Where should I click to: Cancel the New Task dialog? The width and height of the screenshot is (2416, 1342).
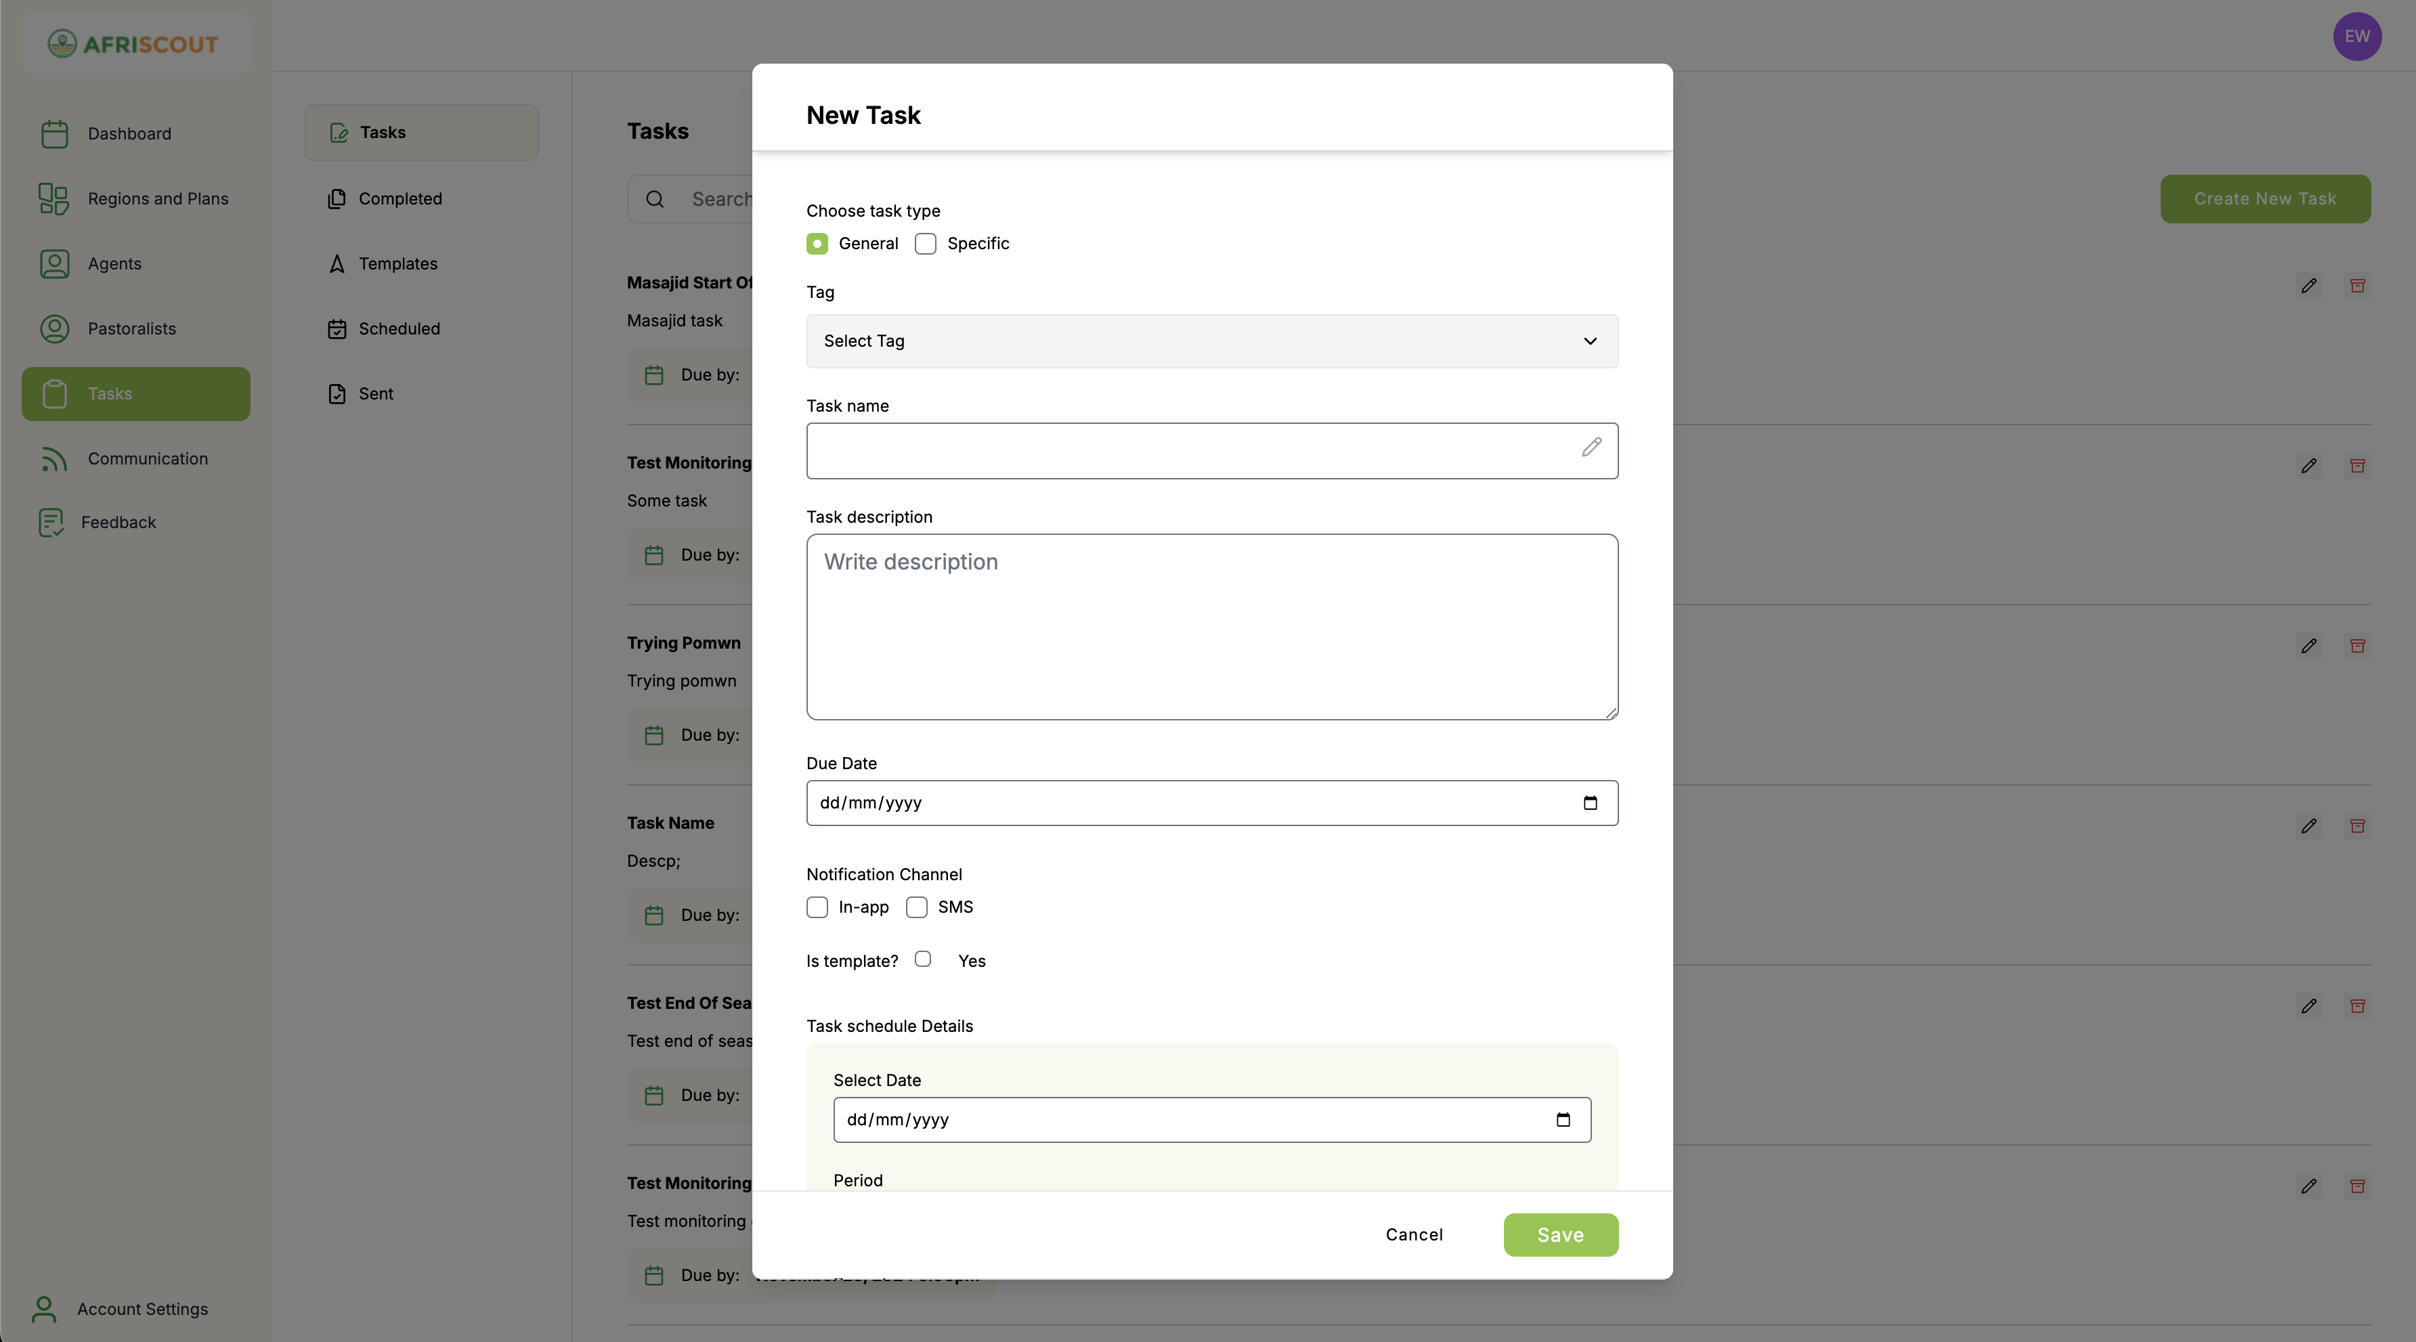tap(1413, 1234)
